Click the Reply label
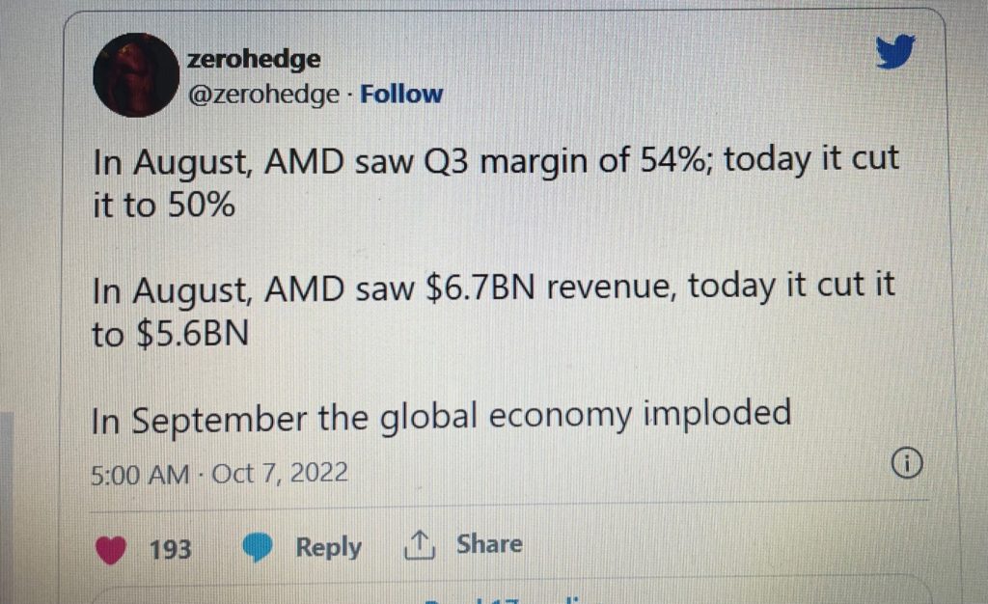Image resolution: width=988 pixels, height=604 pixels. point(328,547)
